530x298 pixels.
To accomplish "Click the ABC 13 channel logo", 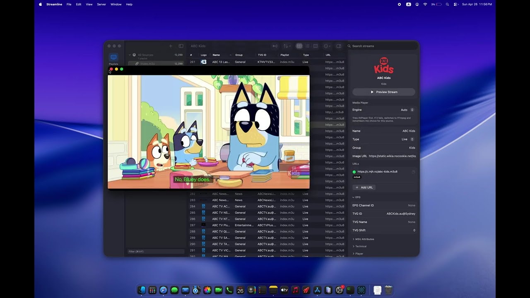I will [203, 62].
